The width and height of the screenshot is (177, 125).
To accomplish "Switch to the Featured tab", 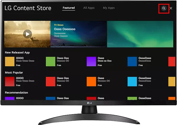I will 69,8.
